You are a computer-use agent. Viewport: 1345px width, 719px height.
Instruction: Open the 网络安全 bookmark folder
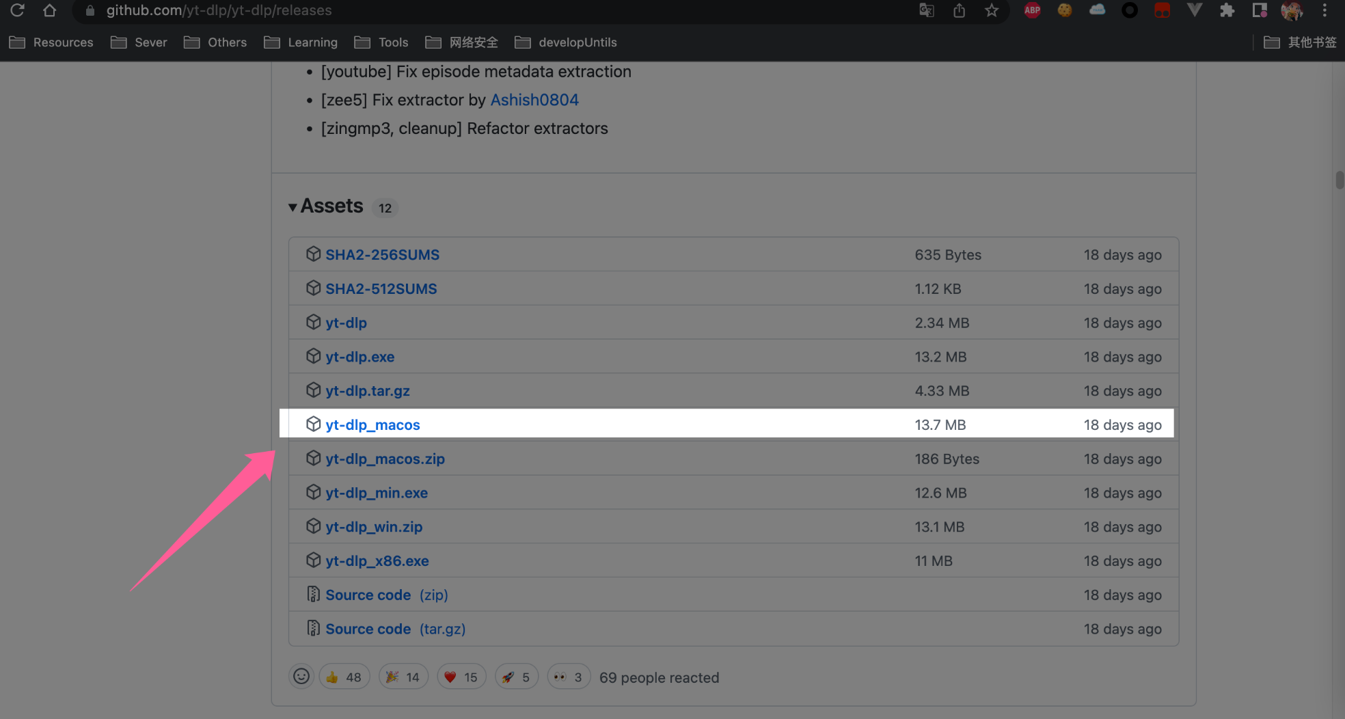point(461,42)
